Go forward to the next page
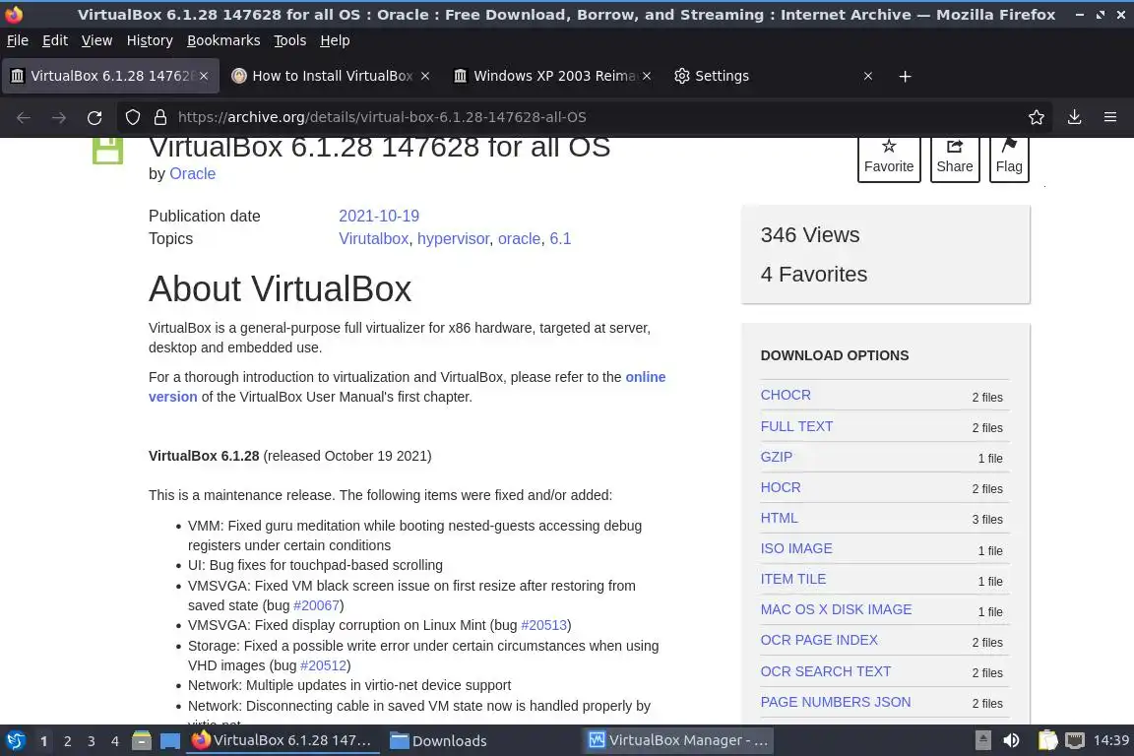1134x756 pixels. click(x=59, y=117)
